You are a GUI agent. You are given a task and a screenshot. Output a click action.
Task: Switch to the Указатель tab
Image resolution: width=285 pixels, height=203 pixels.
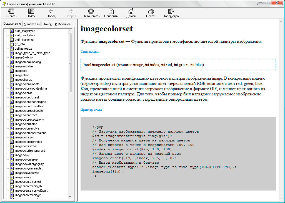click(x=32, y=24)
